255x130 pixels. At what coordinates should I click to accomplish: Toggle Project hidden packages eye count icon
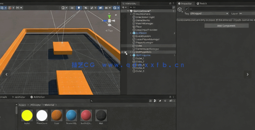172,101
